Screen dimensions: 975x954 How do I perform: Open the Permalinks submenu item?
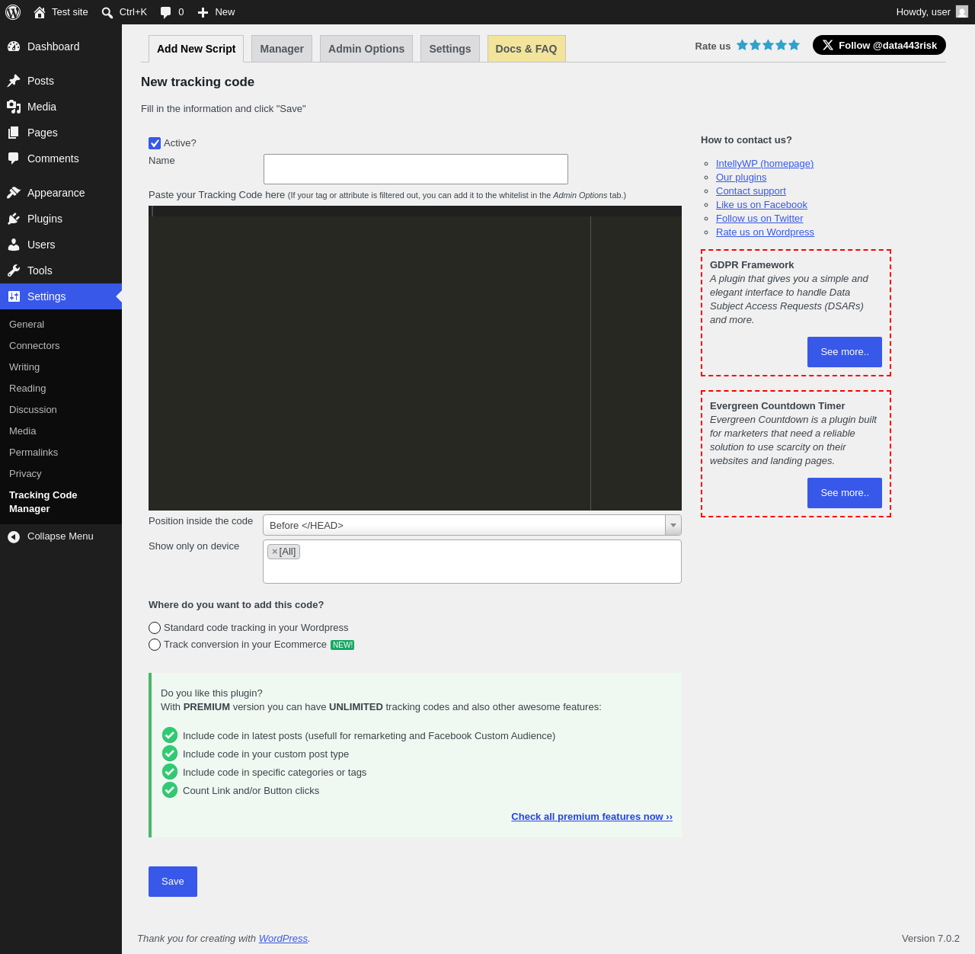click(x=34, y=453)
